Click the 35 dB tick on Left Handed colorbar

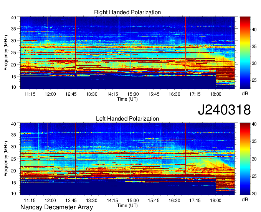click(x=254, y=141)
